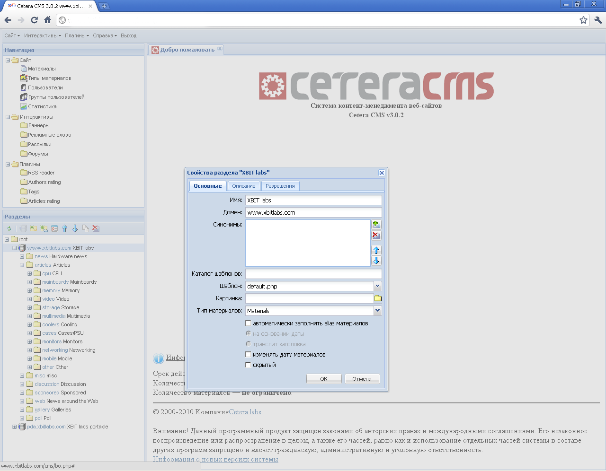This screenshot has width=606, height=471.
Task: Expand the 'news Hardware news' tree node
Action: [22, 257]
